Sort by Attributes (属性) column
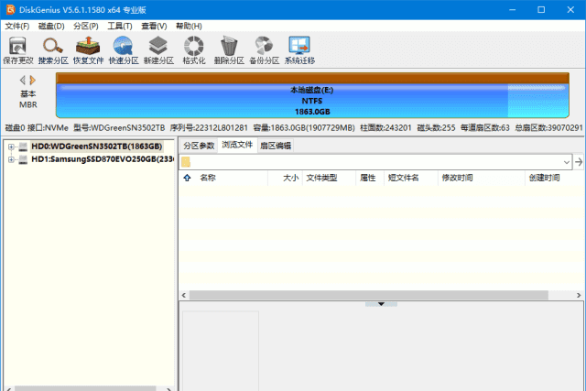 370,178
